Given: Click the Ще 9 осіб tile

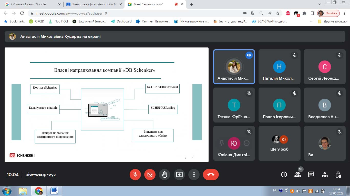Looking at the screenshot, I should coord(279,143).
